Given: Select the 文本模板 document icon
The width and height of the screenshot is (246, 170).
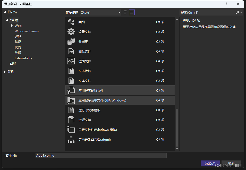Looking at the screenshot, I should click(x=71, y=71).
